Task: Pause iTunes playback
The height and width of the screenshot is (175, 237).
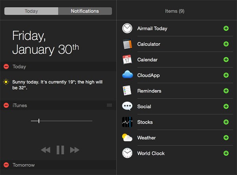Action: click(60, 150)
